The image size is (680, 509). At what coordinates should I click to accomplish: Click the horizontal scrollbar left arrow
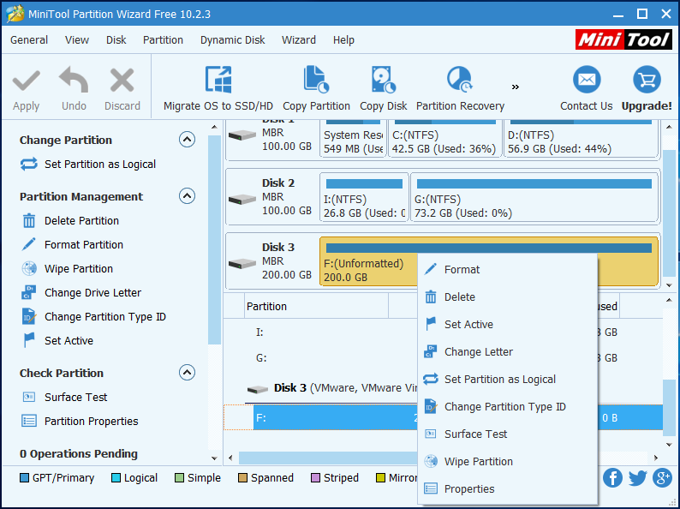pyautogui.click(x=230, y=458)
